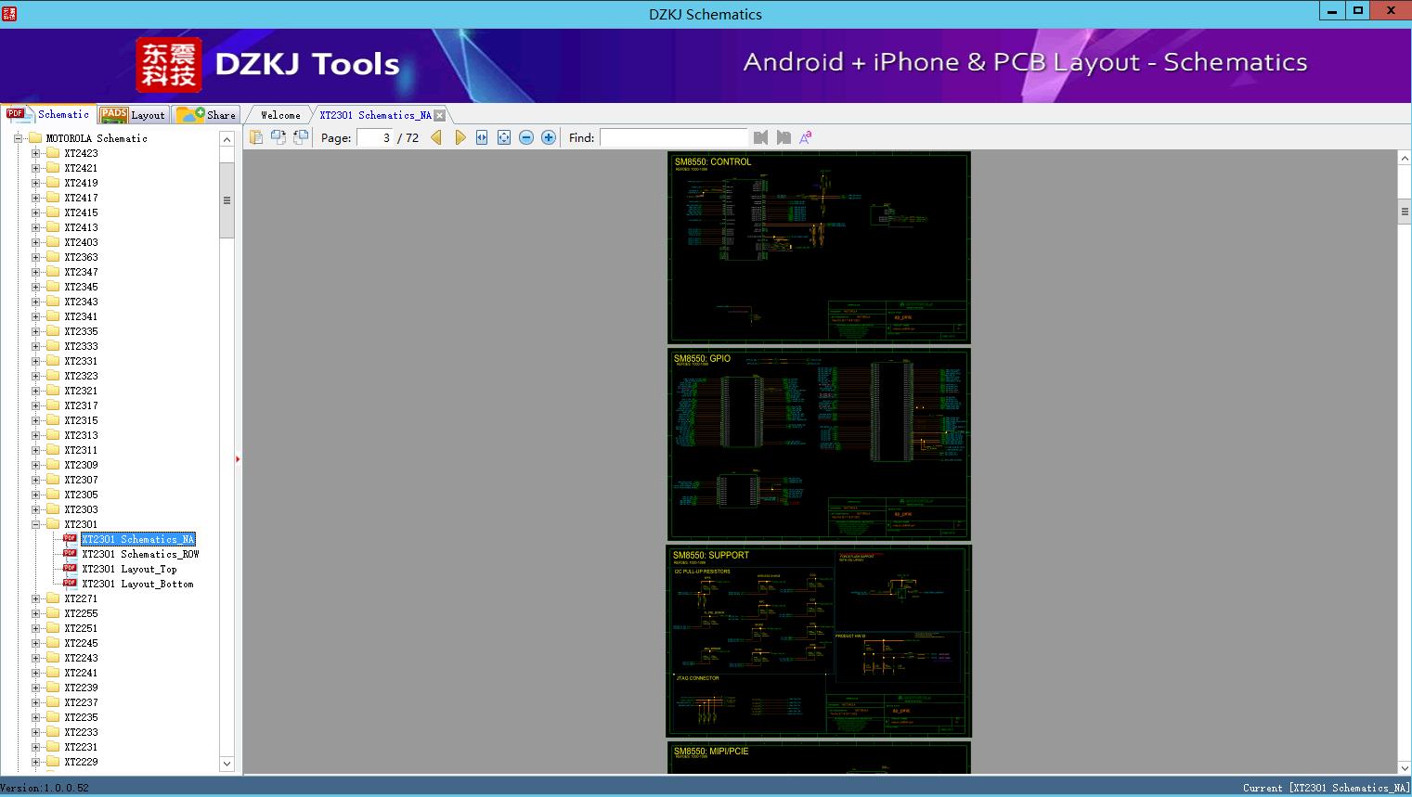
Task: Zoom out with the minus icon
Action: [526, 137]
